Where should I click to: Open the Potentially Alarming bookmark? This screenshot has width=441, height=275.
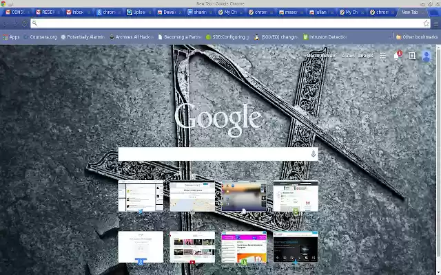[x=83, y=36]
